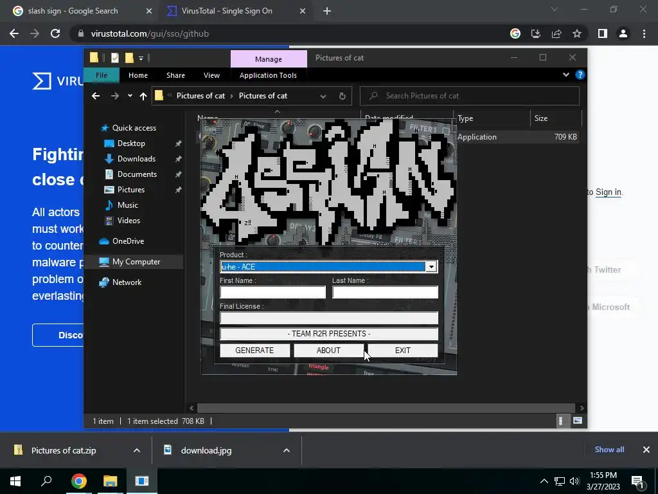Click EXIT button in keygen dialog
Image resolution: width=658 pixels, height=494 pixels.
click(403, 351)
